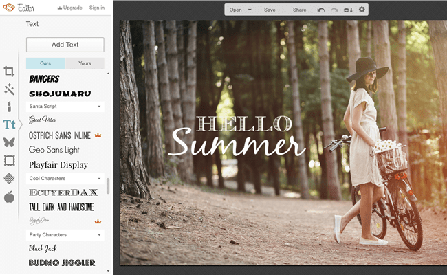Click Share in the top toolbar

299,10
